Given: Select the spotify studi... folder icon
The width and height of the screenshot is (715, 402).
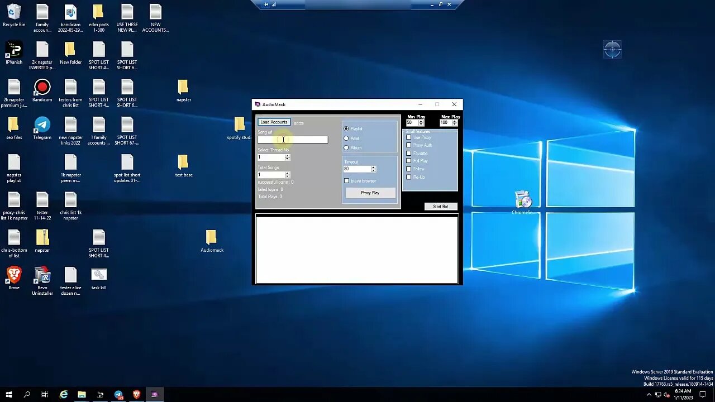Looking at the screenshot, I should [239, 128].
